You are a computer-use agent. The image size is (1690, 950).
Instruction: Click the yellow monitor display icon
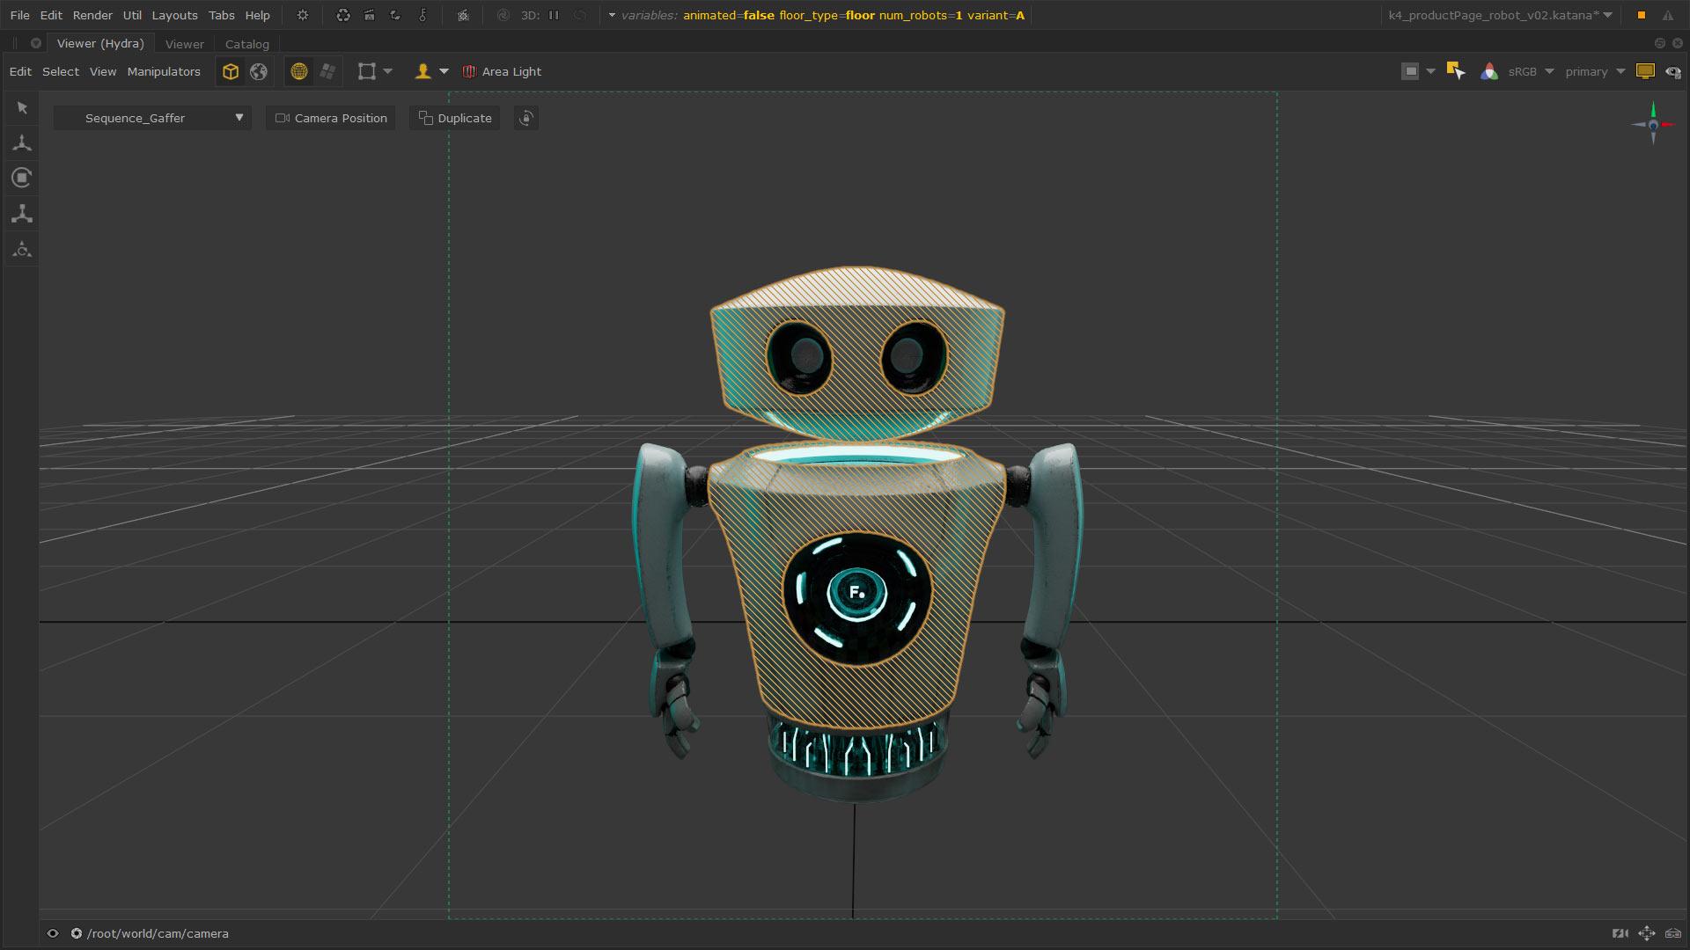click(1644, 72)
